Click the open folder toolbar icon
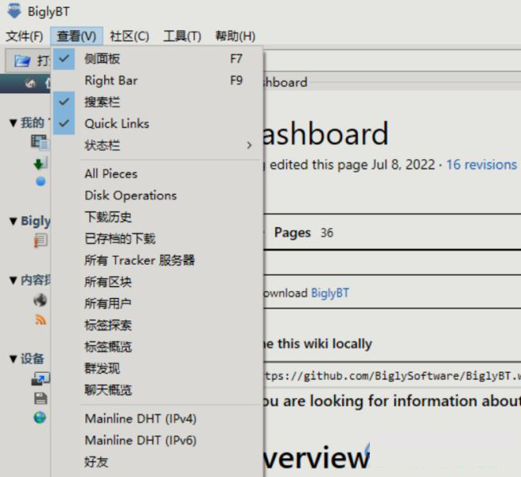The image size is (521, 477). coord(22,60)
